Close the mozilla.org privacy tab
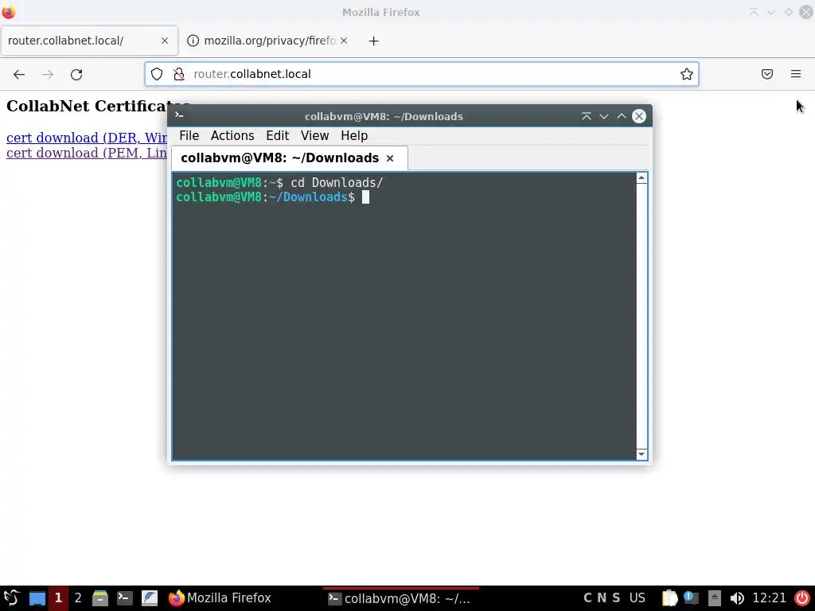The width and height of the screenshot is (815, 611). (x=344, y=41)
